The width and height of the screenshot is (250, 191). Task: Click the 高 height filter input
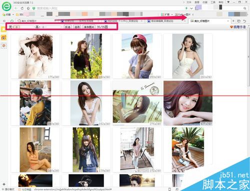coord(51,27)
